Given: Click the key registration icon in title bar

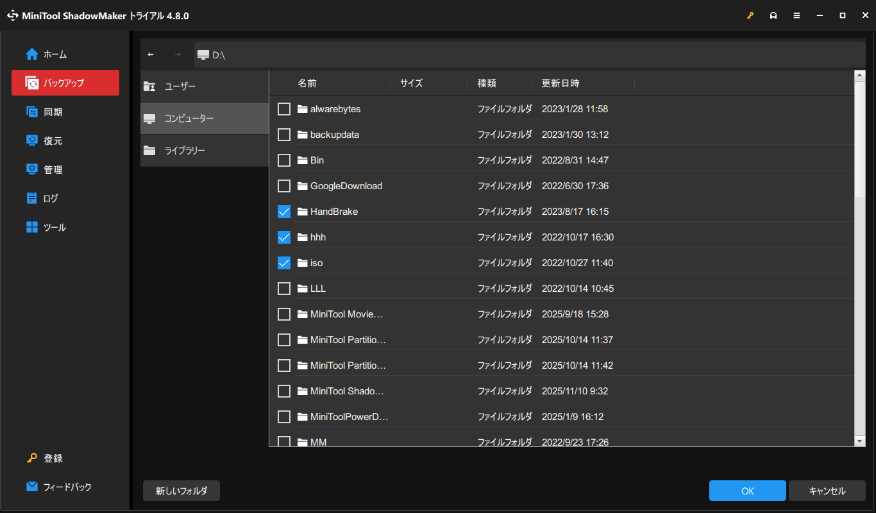Looking at the screenshot, I should [x=750, y=15].
